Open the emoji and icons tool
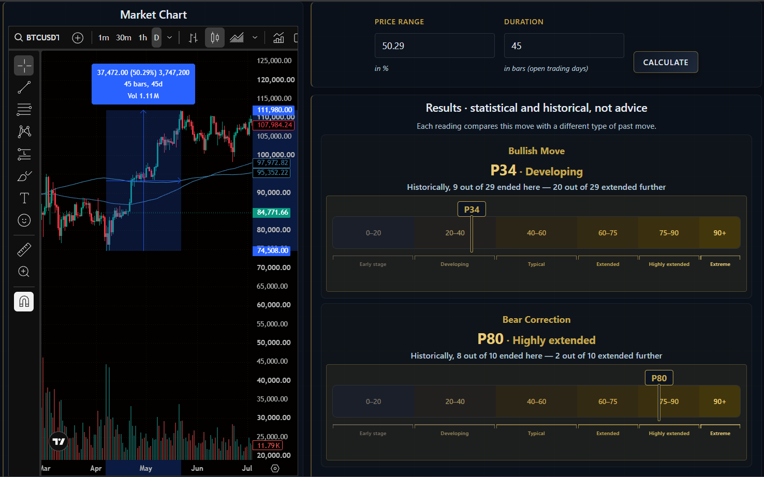 (24, 220)
